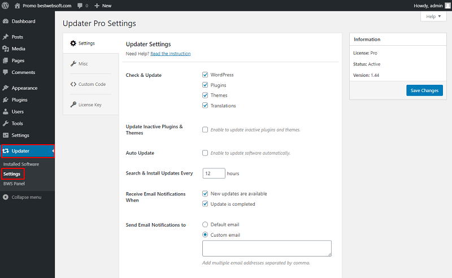This screenshot has height=278, width=452.
Task: Select the Custom email radio button
Action: point(205,234)
